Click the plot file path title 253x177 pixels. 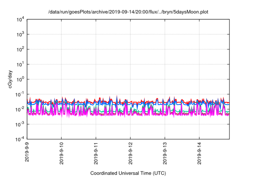128,12
